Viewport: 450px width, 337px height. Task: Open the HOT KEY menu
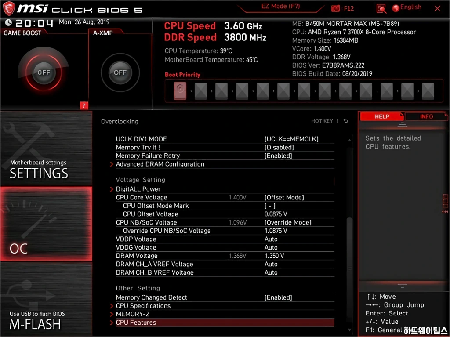(x=322, y=121)
